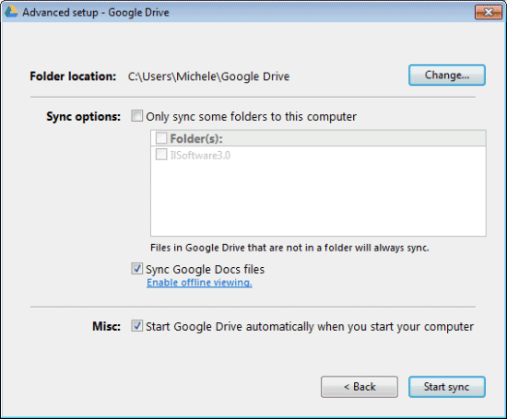This screenshot has width=507, height=419.
Task: Click the Google Drive logo in title bar
Action: coord(11,12)
